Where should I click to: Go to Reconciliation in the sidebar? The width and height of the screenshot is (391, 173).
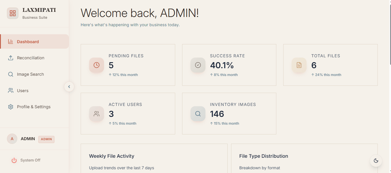click(31, 58)
